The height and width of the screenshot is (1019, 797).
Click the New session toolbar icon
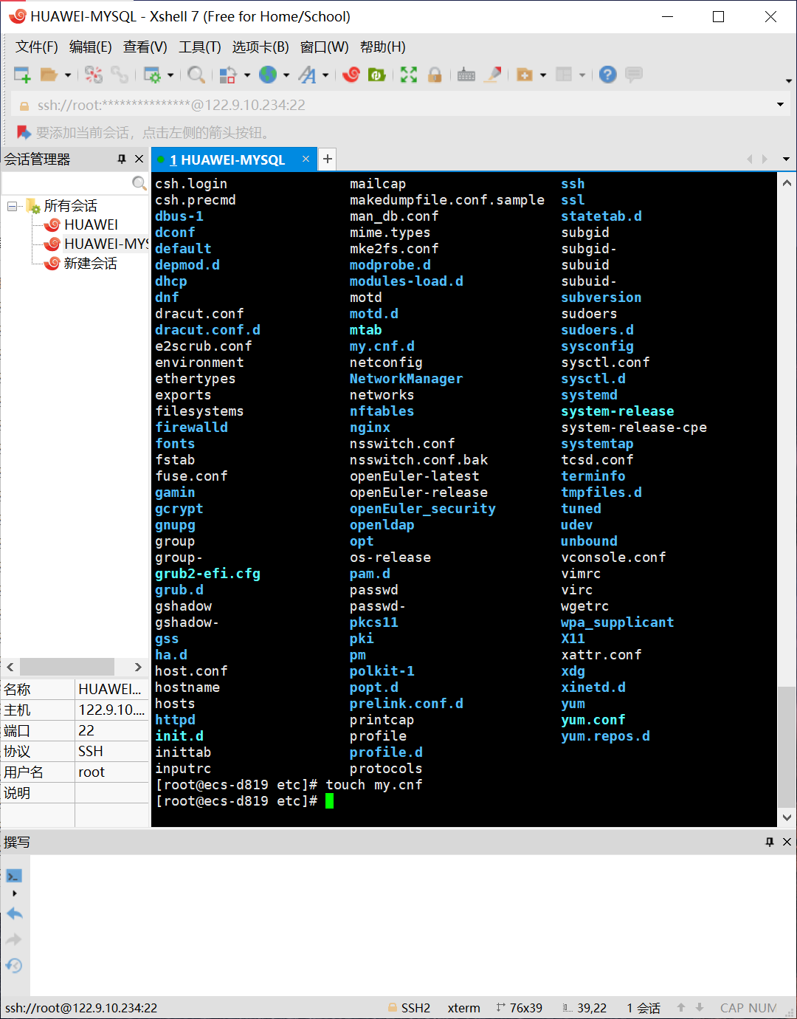coord(22,75)
